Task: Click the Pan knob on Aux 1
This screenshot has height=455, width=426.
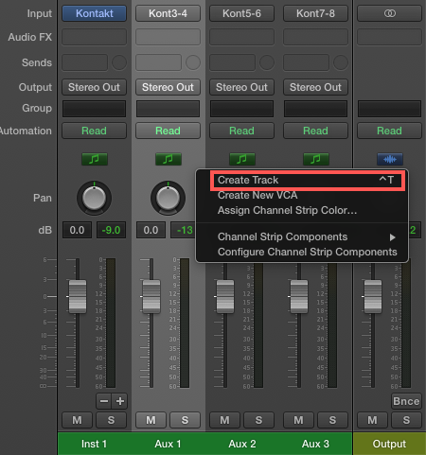Action: click(x=168, y=198)
